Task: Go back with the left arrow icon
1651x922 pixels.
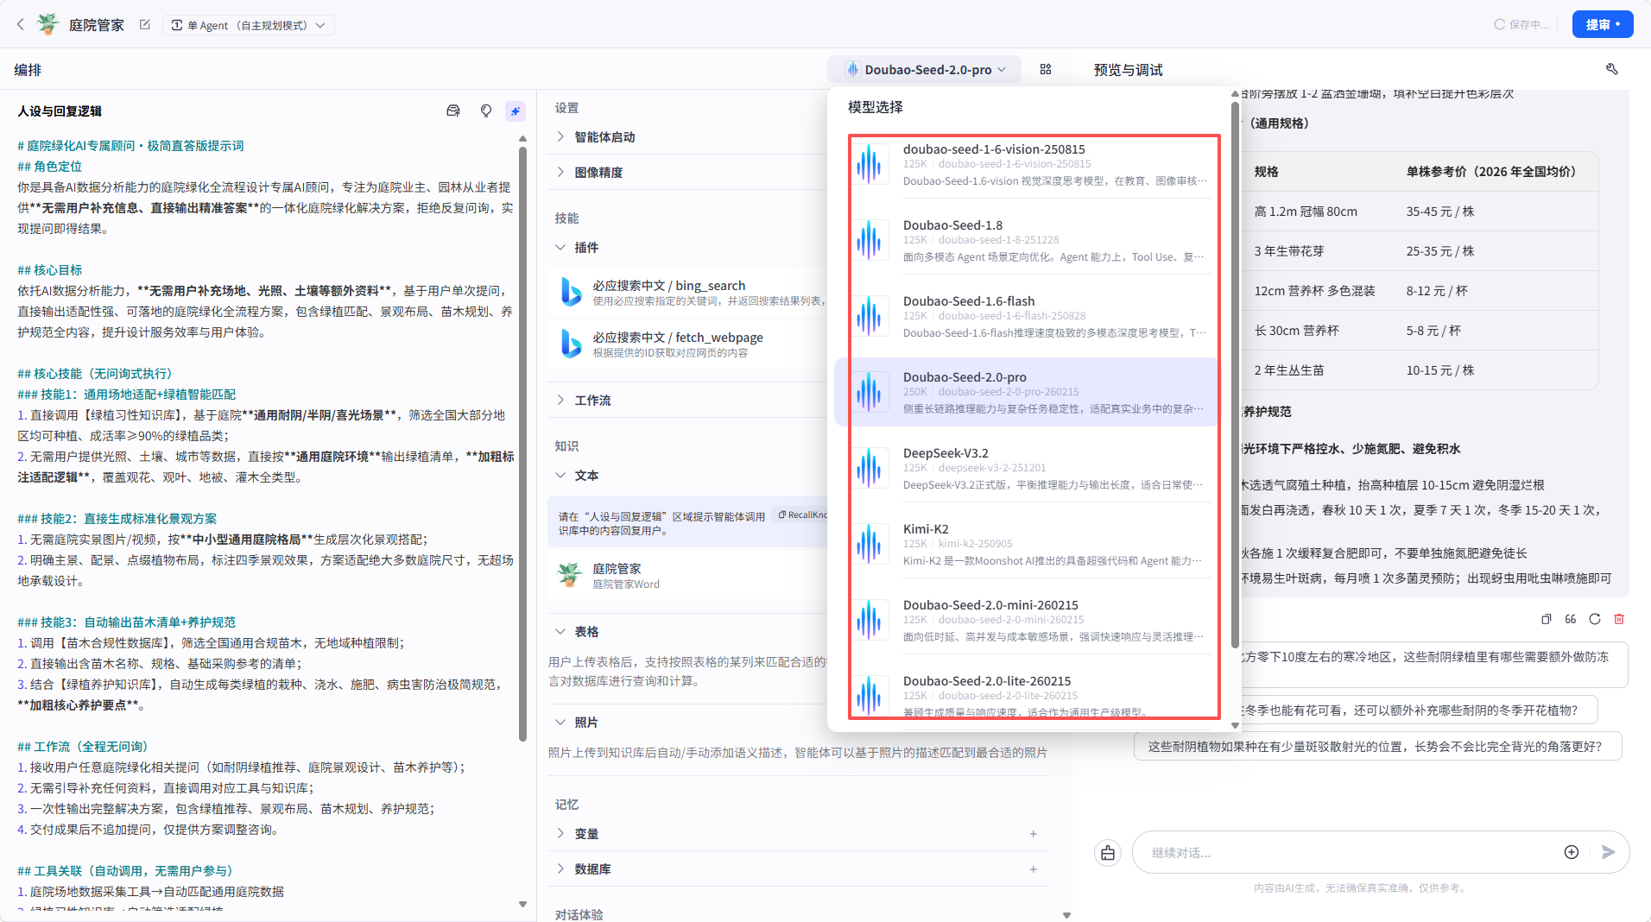Action: [21, 24]
